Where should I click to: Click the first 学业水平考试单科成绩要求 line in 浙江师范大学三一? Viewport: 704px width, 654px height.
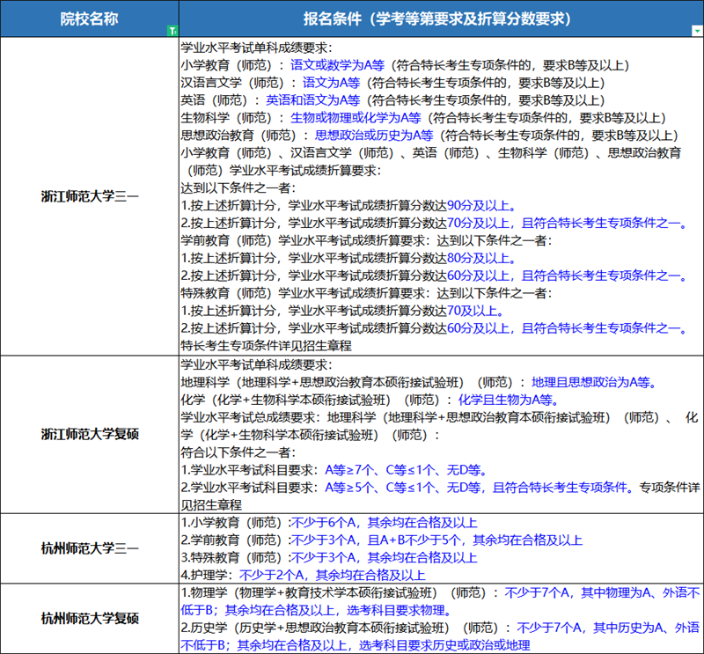(256, 48)
